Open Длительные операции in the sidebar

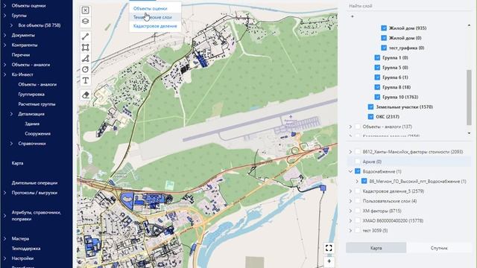34,183
